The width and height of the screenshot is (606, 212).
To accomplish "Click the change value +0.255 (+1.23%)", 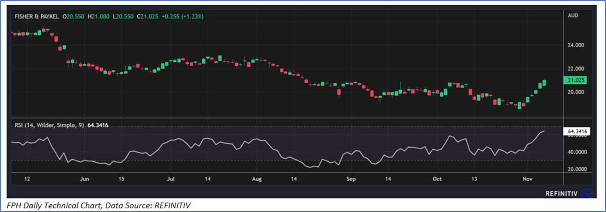I will pyautogui.click(x=182, y=16).
